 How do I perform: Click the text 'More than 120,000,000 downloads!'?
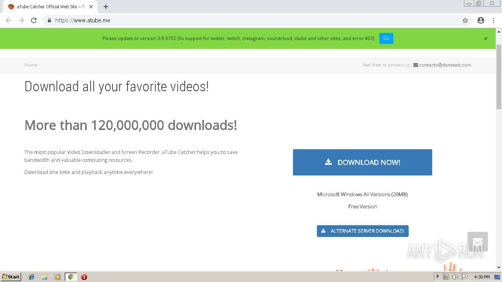(x=131, y=125)
